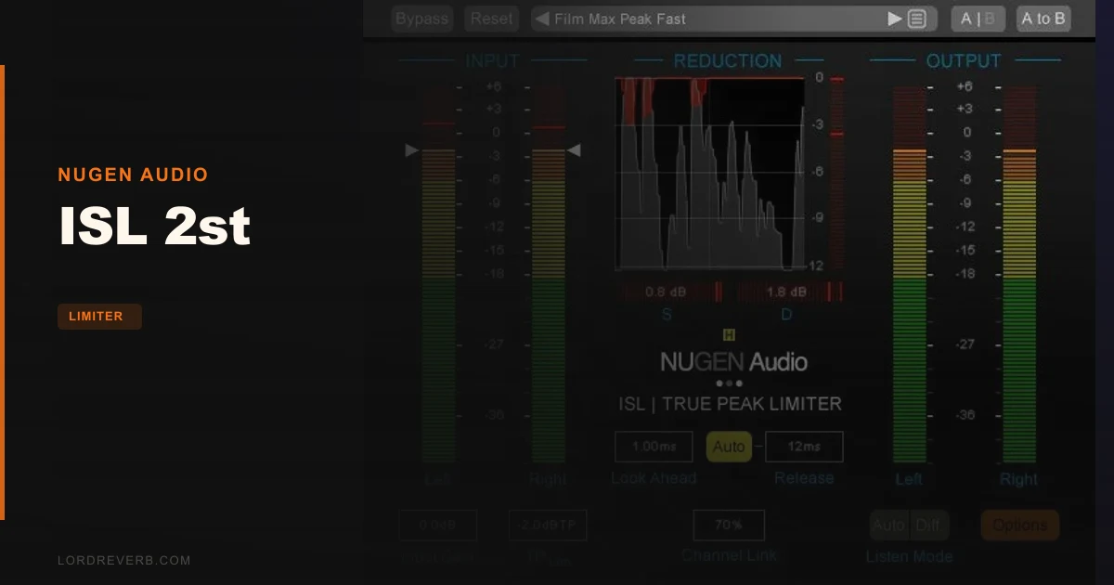Click the REDUCTION section heading
The height and width of the screenshot is (585, 1114).
[x=728, y=61]
